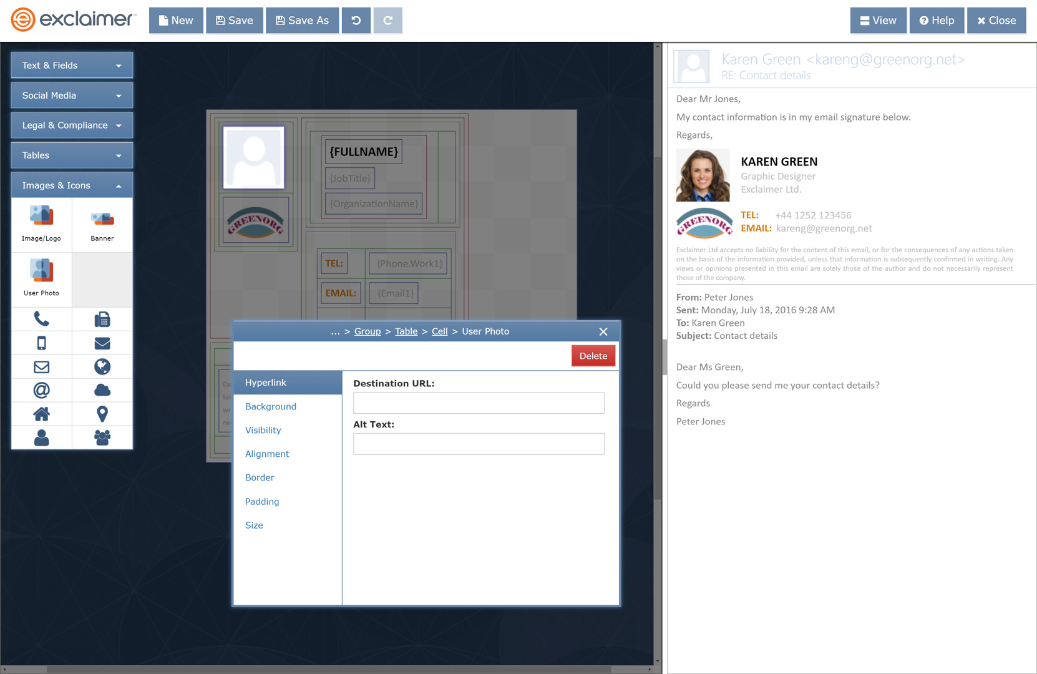
Task: Select the single person icon
Action: (x=41, y=437)
